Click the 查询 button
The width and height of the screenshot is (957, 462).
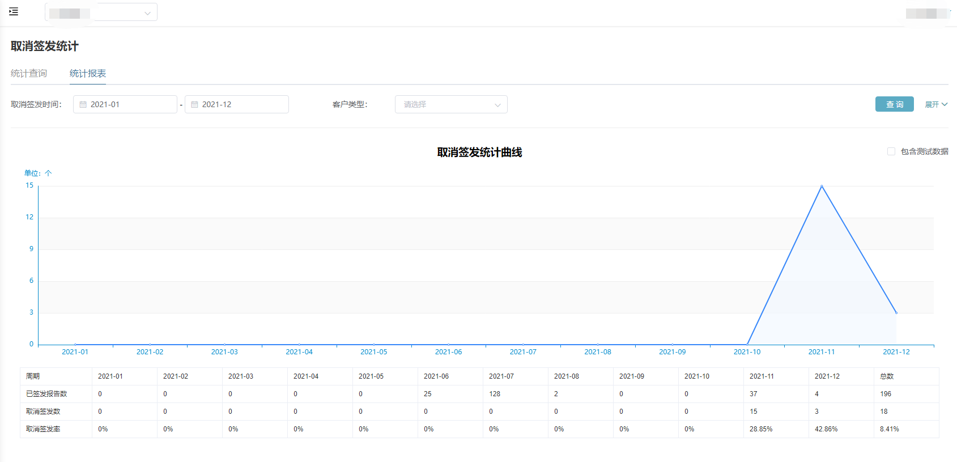pos(895,104)
